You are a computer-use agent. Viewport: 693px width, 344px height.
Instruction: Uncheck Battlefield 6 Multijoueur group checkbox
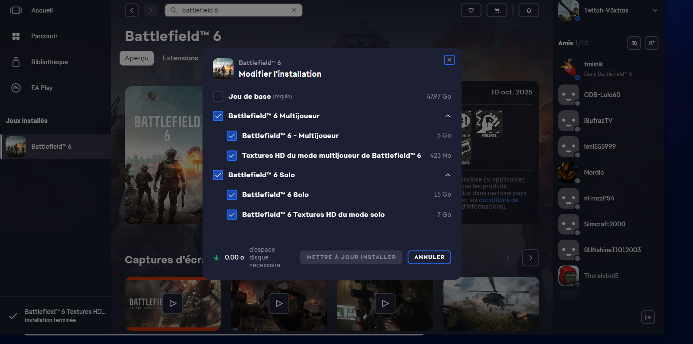[218, 116]
